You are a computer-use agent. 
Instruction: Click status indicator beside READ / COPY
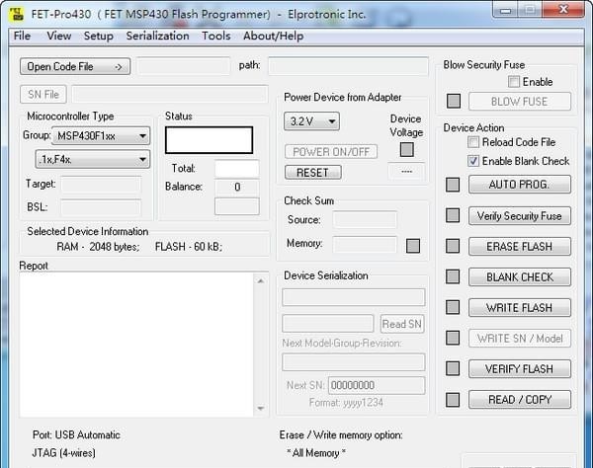[453, 400]
